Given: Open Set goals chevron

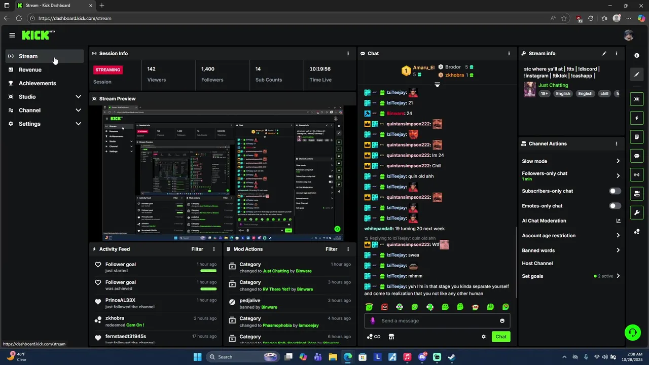Looking at the screenshot, I should coord(618,276).
